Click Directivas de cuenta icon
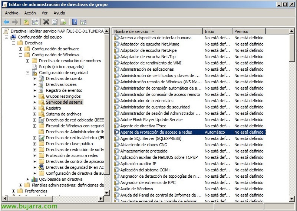 tap(41, 78)
